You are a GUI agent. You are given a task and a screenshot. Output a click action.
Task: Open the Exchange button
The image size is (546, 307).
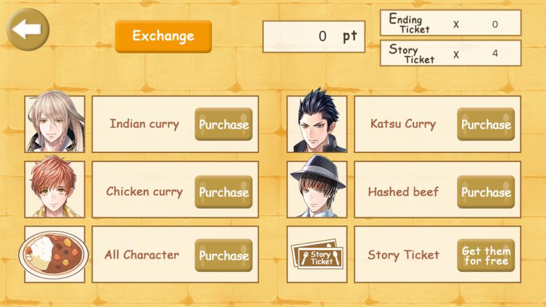(x=163, y=36)
